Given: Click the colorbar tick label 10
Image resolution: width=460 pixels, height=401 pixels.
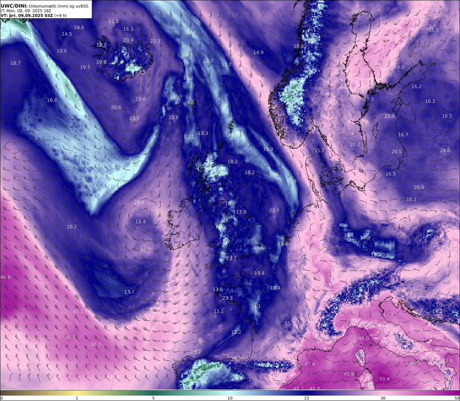Looking at the screenshot, I should pyautogui.click(x=230, y=398).
